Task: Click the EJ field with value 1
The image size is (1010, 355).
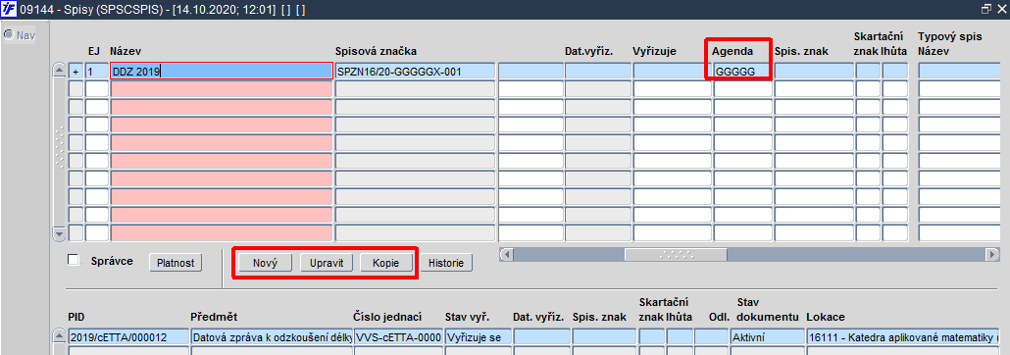Action: pos(97,72)
